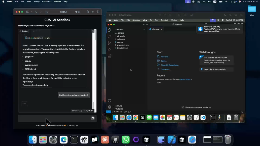Image resolution: width=260 pixels, height=146 pixels.
Task: Open Safari's History menu
Action: coord(37,2)
